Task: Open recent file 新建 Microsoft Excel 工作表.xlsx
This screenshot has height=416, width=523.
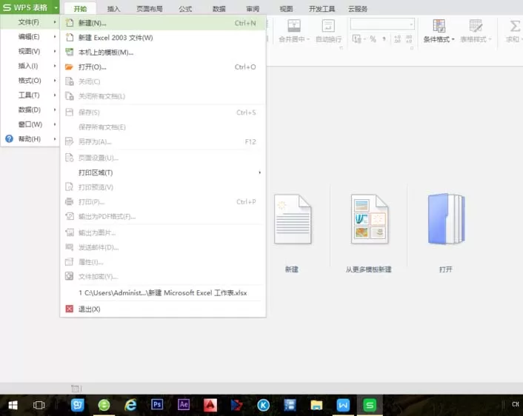Action: click(x=163, y=292)
